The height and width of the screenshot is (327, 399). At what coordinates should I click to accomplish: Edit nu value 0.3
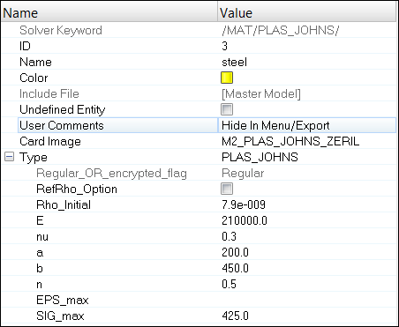pos(229,236)
